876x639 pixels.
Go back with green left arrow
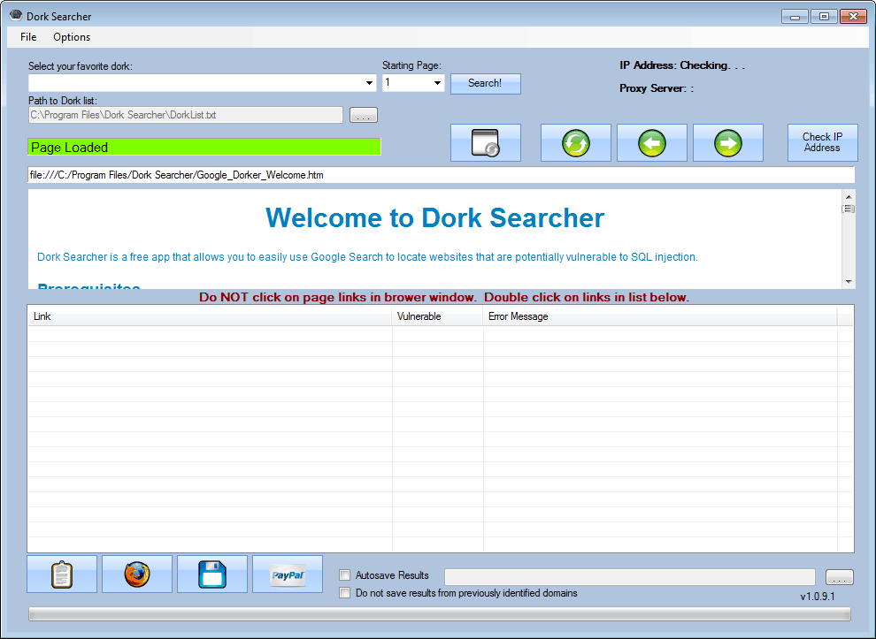(x=651, y=143)
